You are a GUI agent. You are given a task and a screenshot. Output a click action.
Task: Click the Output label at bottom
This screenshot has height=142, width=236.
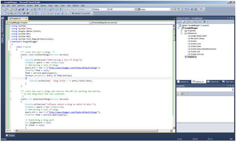pos(12,135)
